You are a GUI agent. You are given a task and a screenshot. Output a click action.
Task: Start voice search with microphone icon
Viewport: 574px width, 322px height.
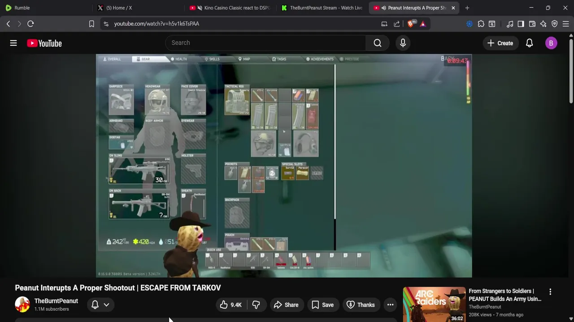pyautogui.click(x=403, y=43)
